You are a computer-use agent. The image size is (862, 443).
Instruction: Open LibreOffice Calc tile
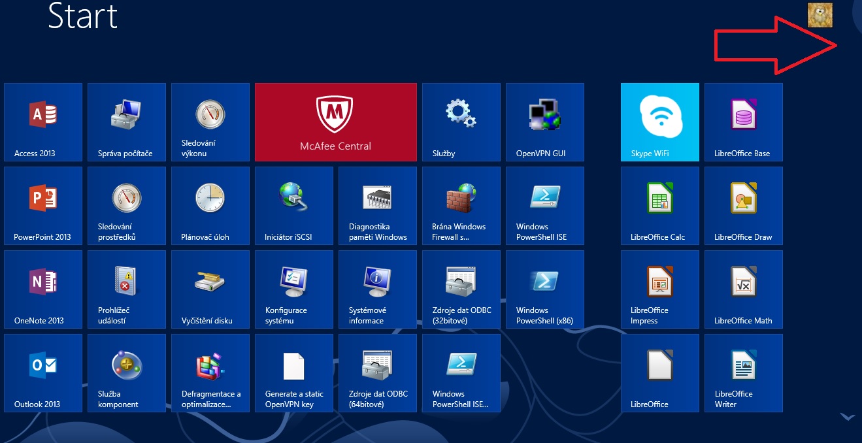660,206
